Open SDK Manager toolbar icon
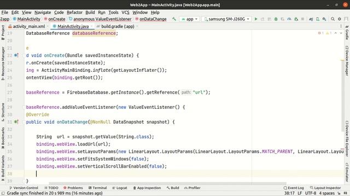350x196 pixels. click(324, 19)
